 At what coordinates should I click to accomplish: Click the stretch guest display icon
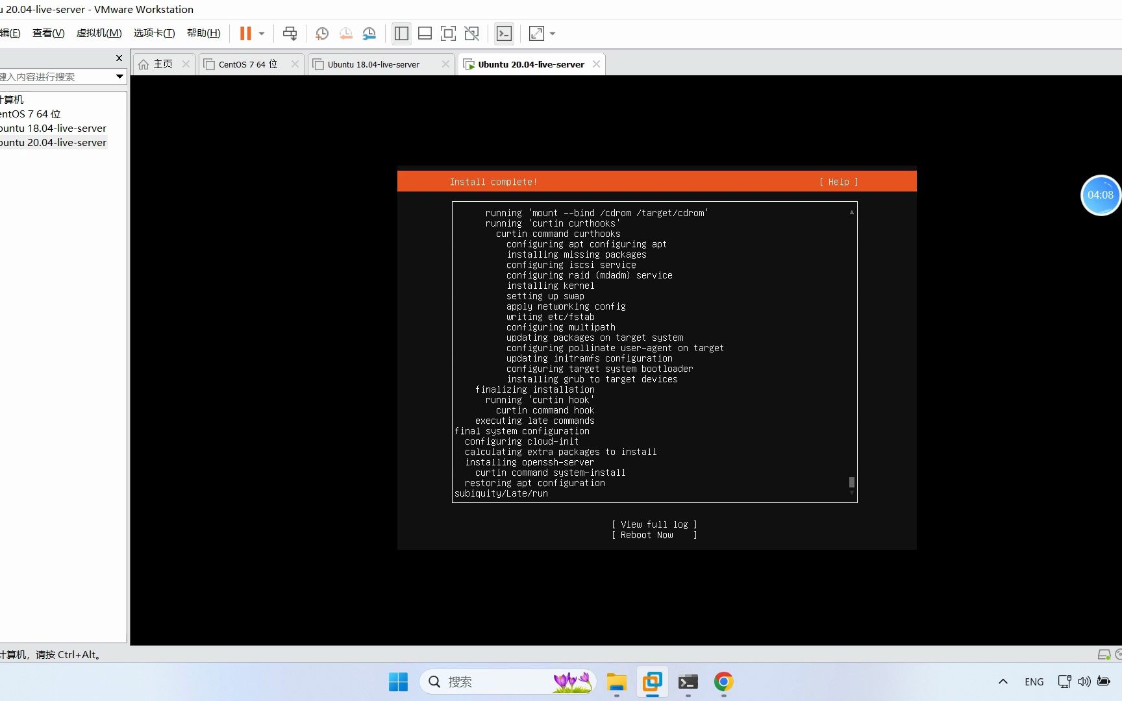tap(536, 33)
